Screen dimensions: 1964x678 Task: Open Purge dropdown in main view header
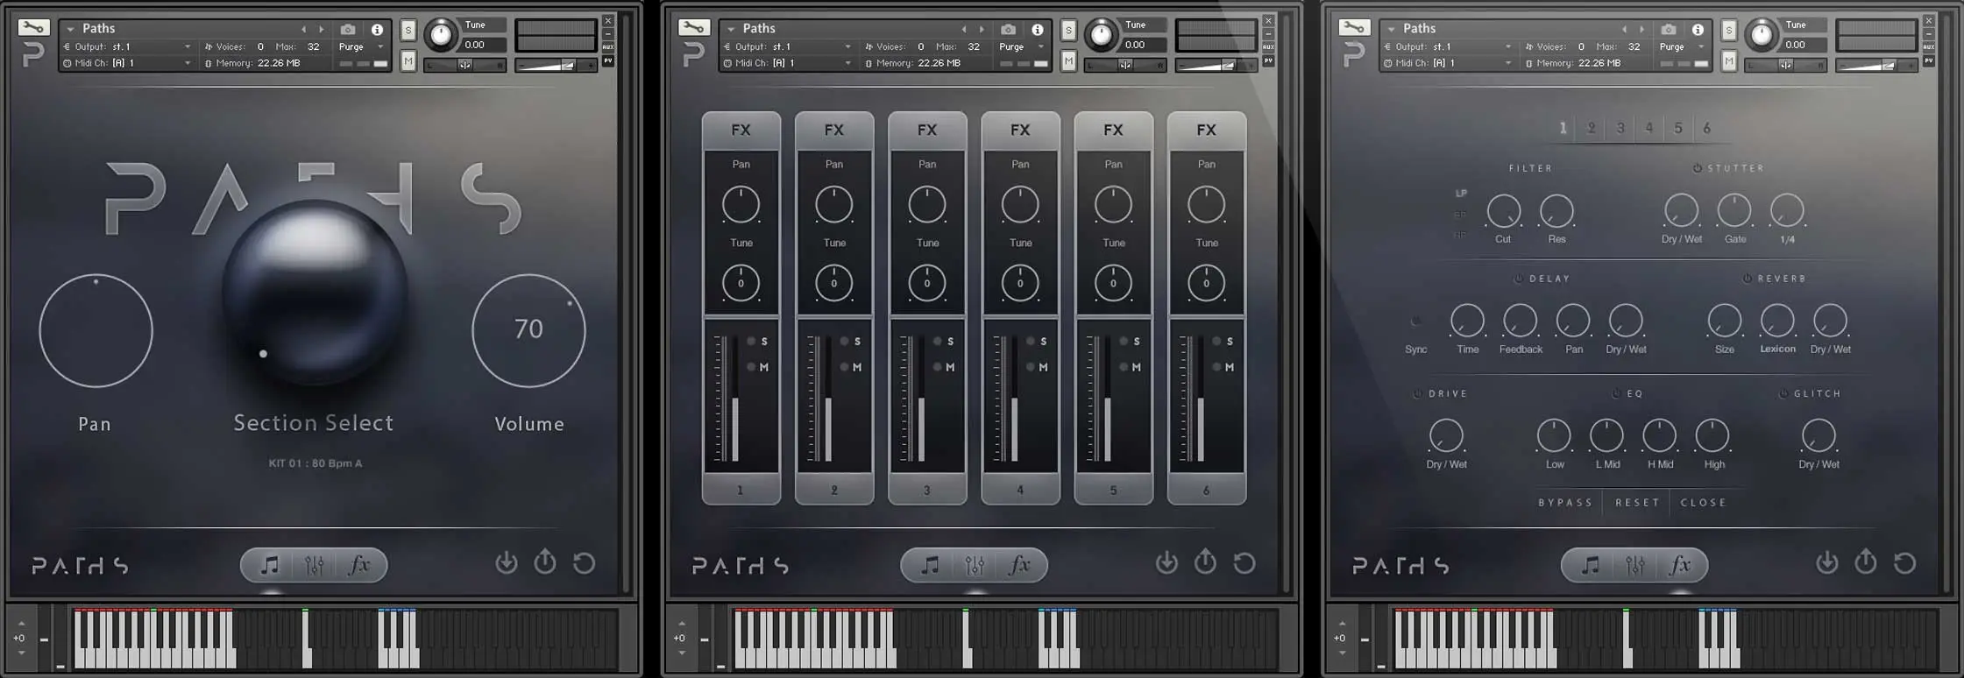tap(362, 46)
